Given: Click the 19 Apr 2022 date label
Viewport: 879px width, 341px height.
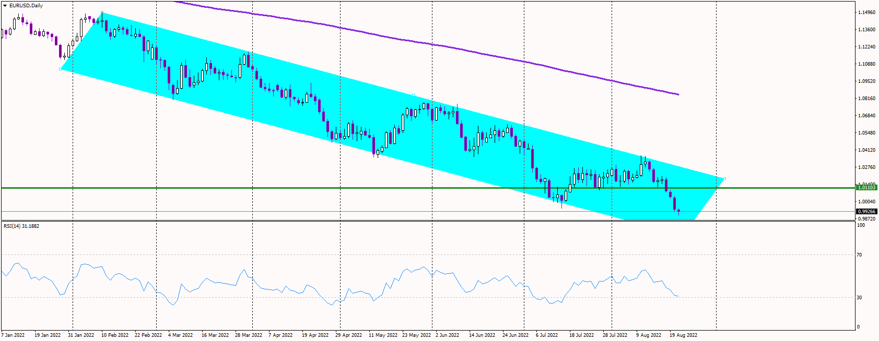Looking at the screenshot, I should point(315,335).
